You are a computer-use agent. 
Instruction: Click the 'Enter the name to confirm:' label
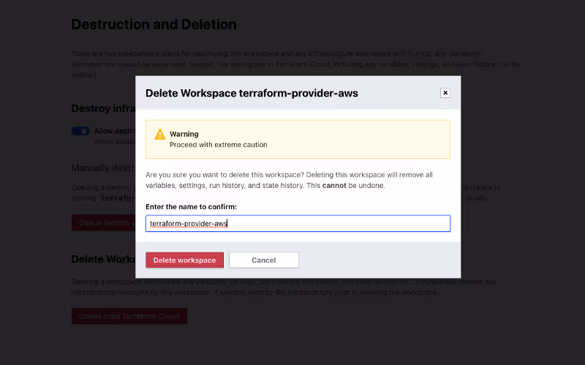click(x=191, y=207)
